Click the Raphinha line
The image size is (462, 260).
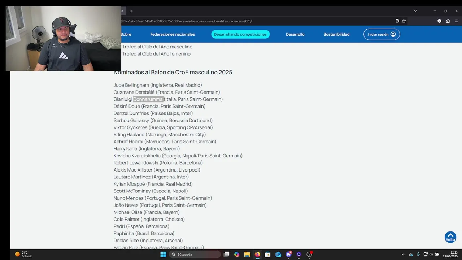(x=144, y=233)
